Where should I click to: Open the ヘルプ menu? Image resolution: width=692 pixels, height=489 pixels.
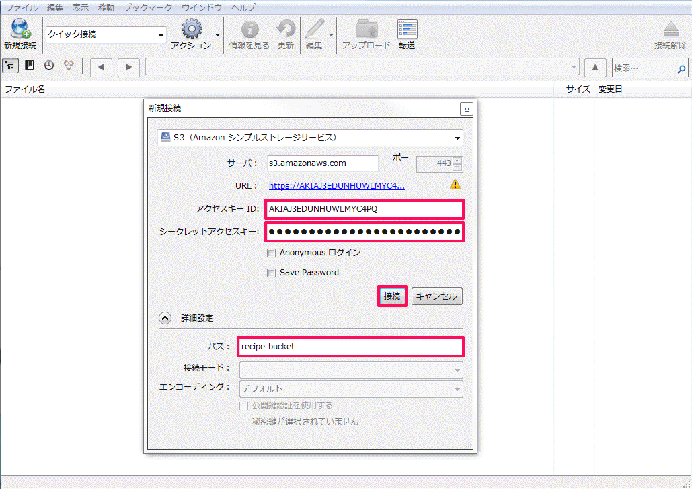(x=243, y=7)
